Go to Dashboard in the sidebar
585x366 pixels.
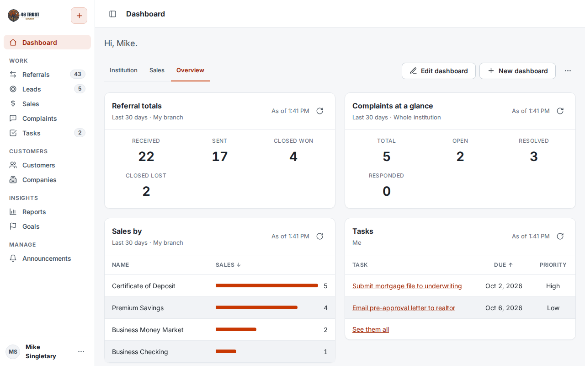(x=47, y=42)
